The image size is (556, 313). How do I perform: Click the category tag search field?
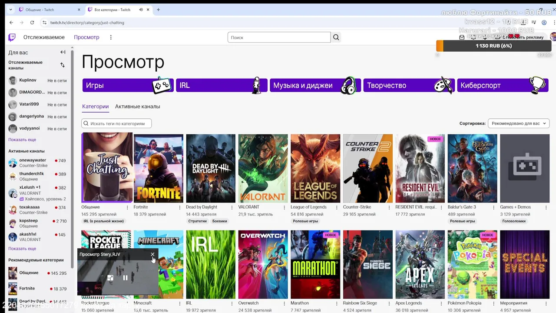point(116,123)
